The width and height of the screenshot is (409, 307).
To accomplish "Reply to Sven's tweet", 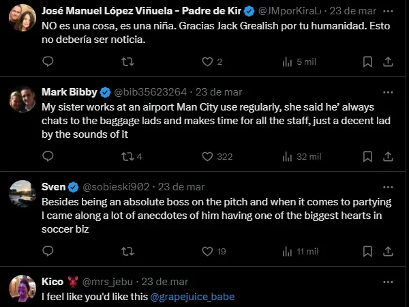I will (48, 251).
